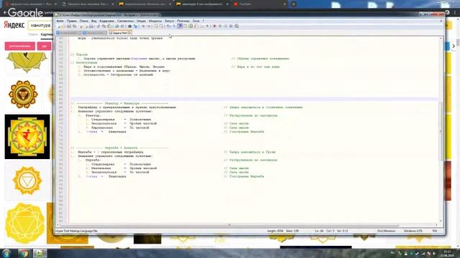Viewport: 460px width, 258px height.
Task: Stop macro recording in the toolbar
Action: point(220,27)
